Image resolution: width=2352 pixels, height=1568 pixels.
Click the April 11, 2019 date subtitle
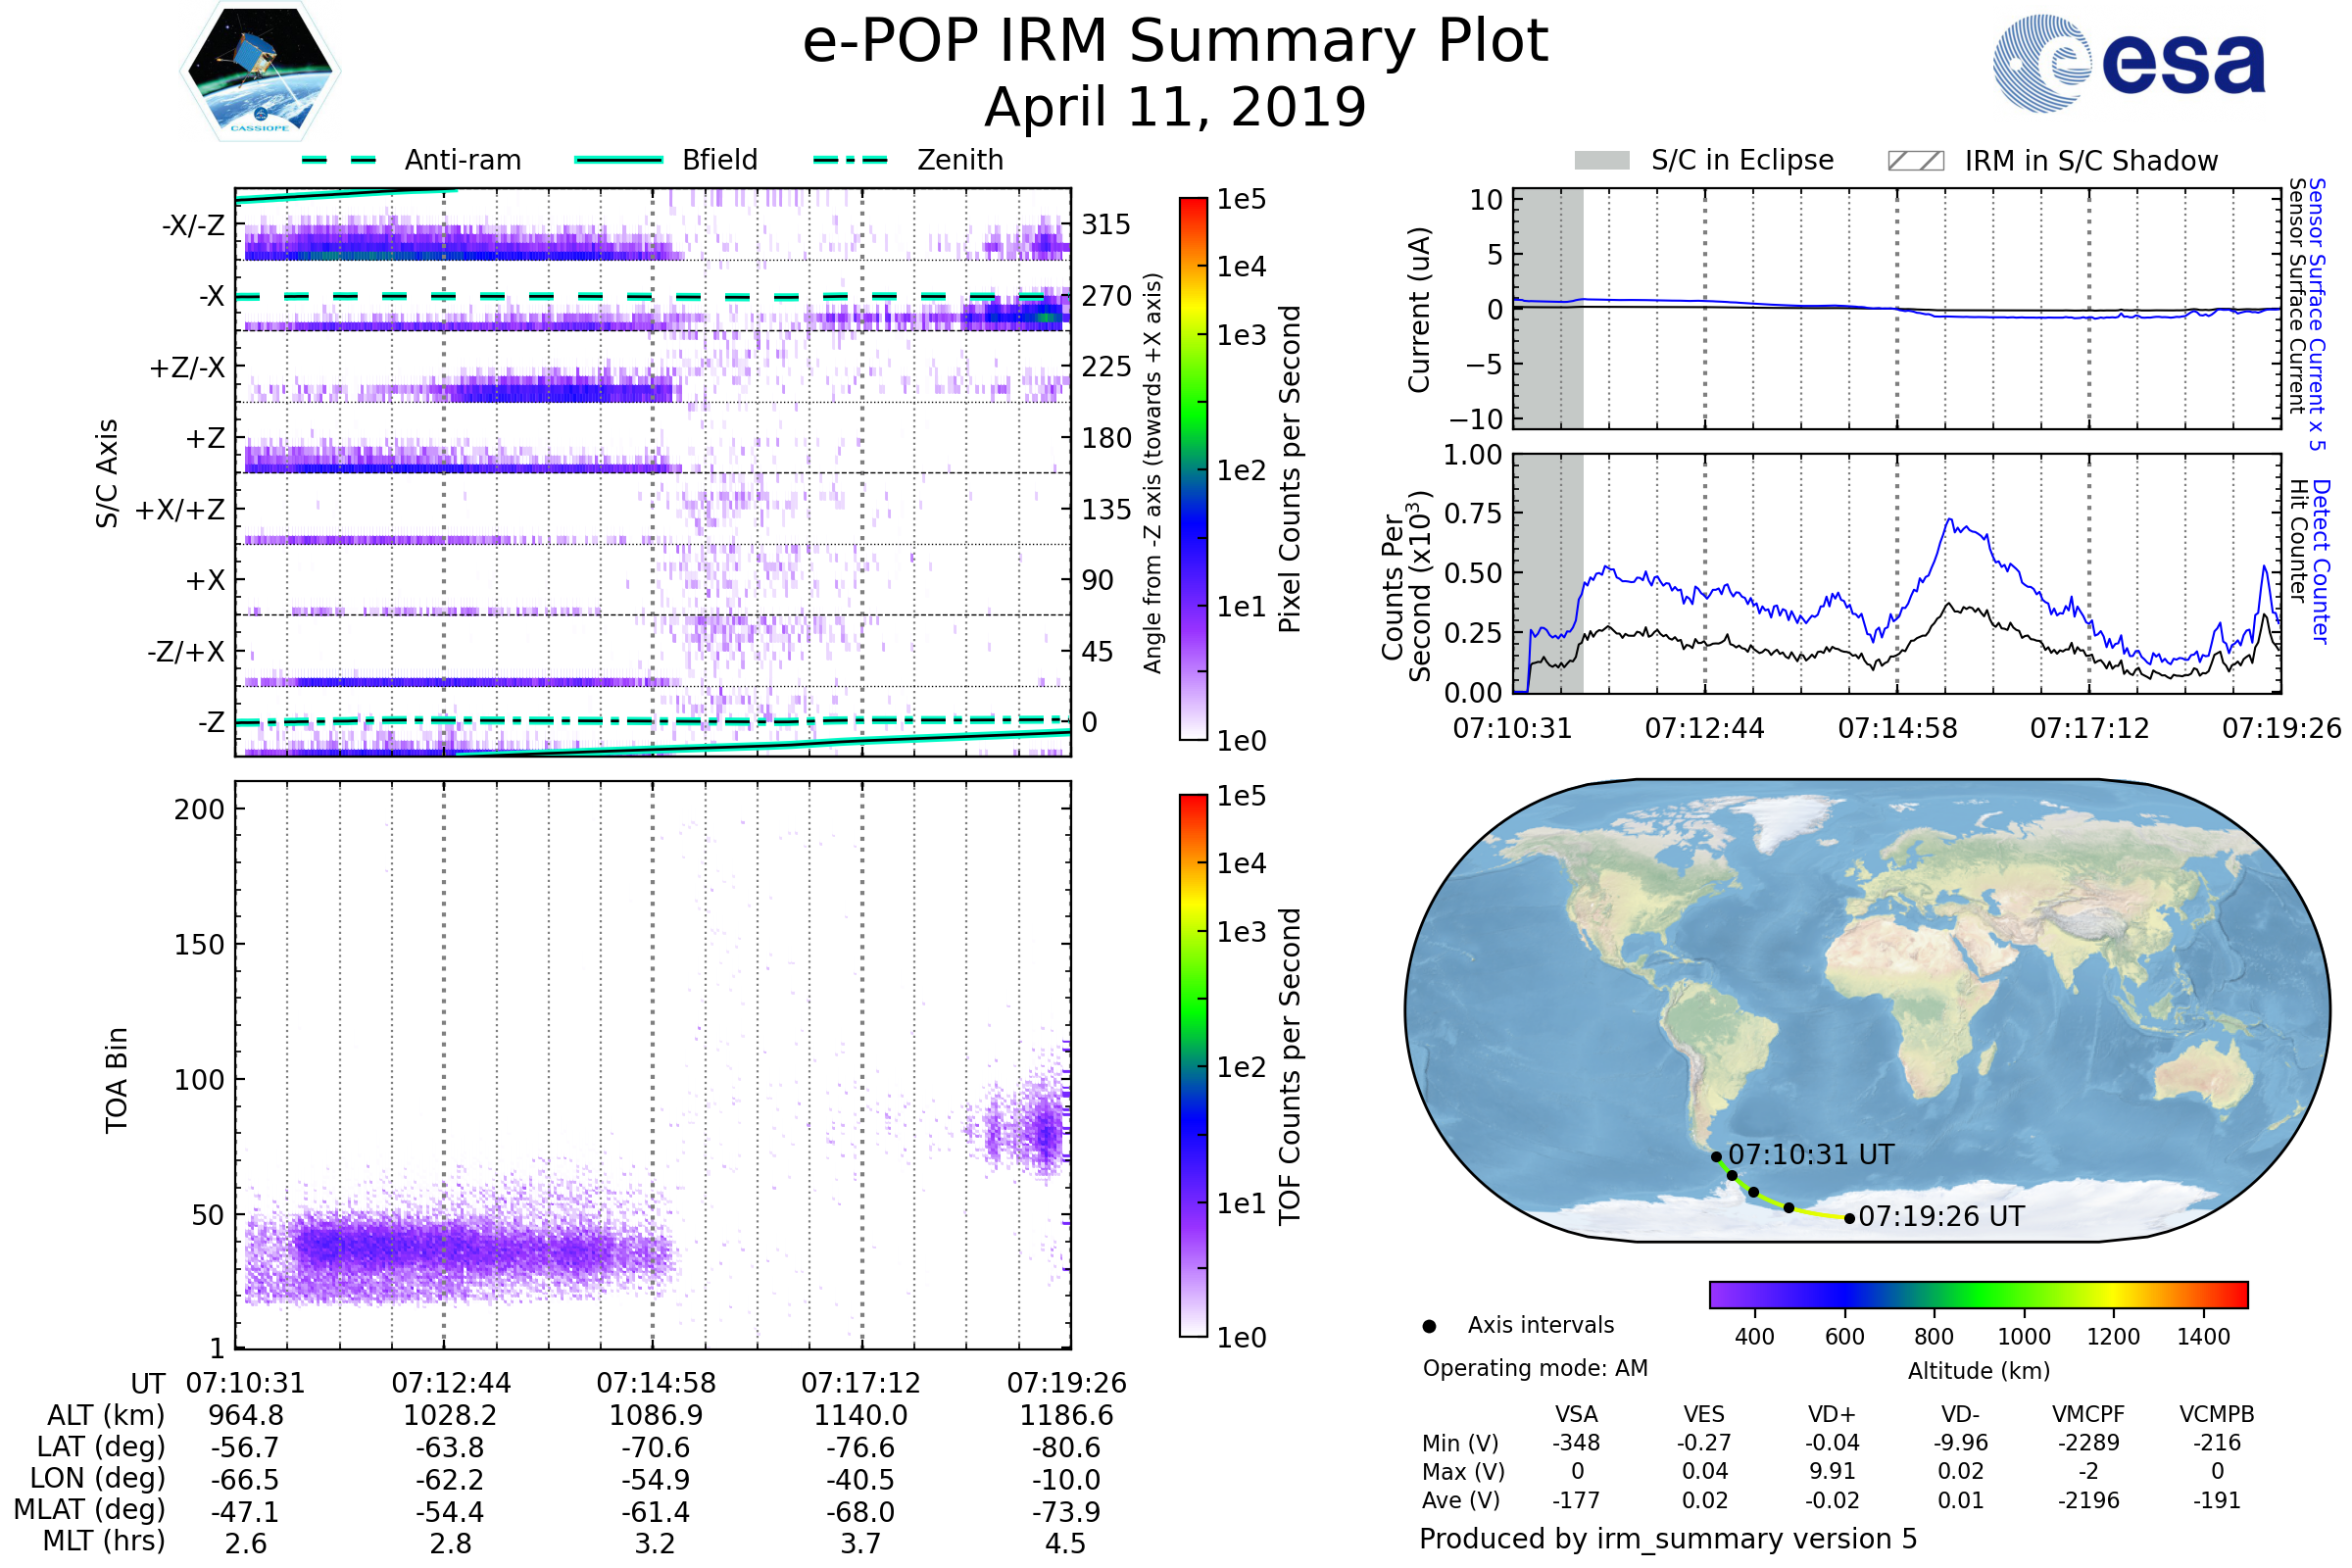[1175, 107]
